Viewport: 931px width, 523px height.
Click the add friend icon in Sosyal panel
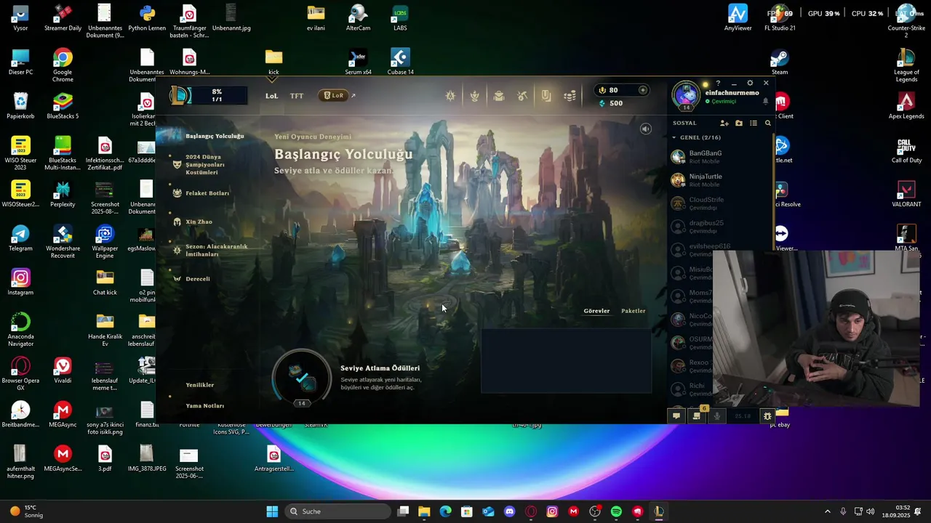[x=724, y=123]
